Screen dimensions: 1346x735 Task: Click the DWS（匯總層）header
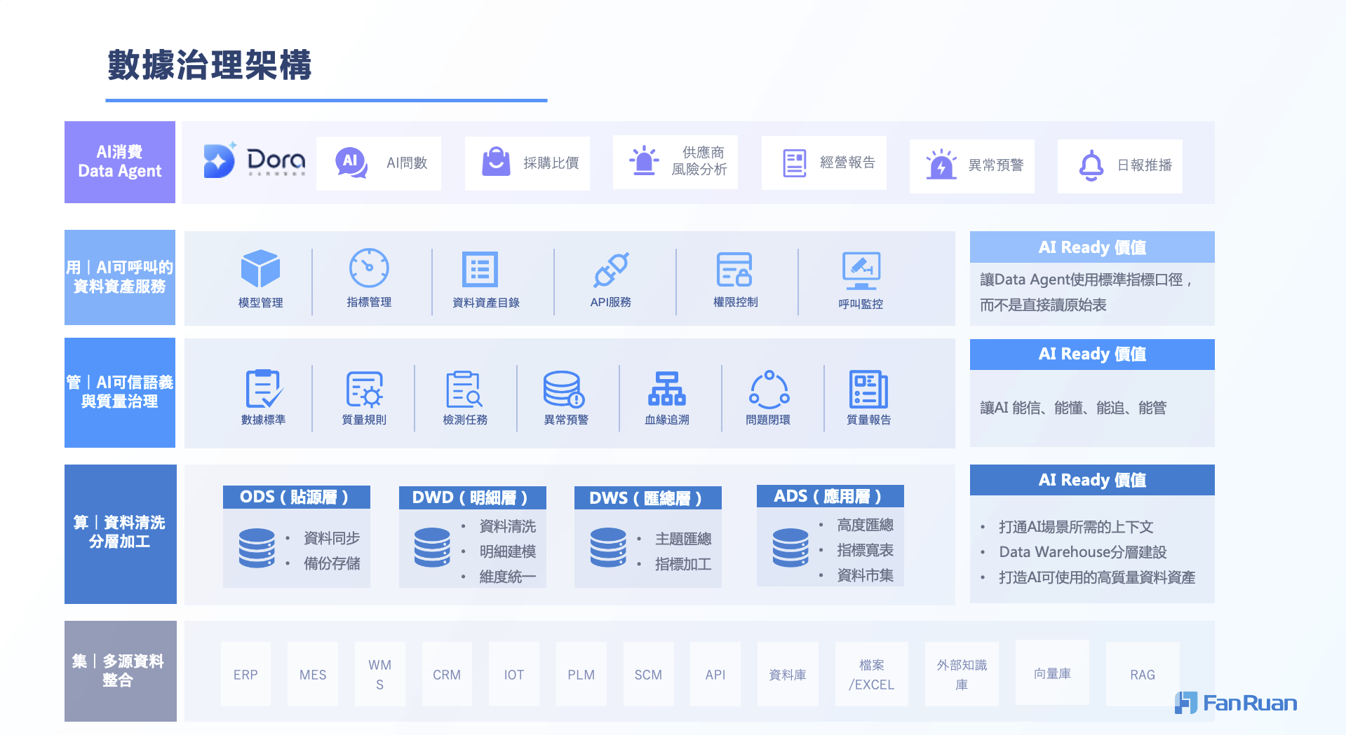click(x=647, y=498)
